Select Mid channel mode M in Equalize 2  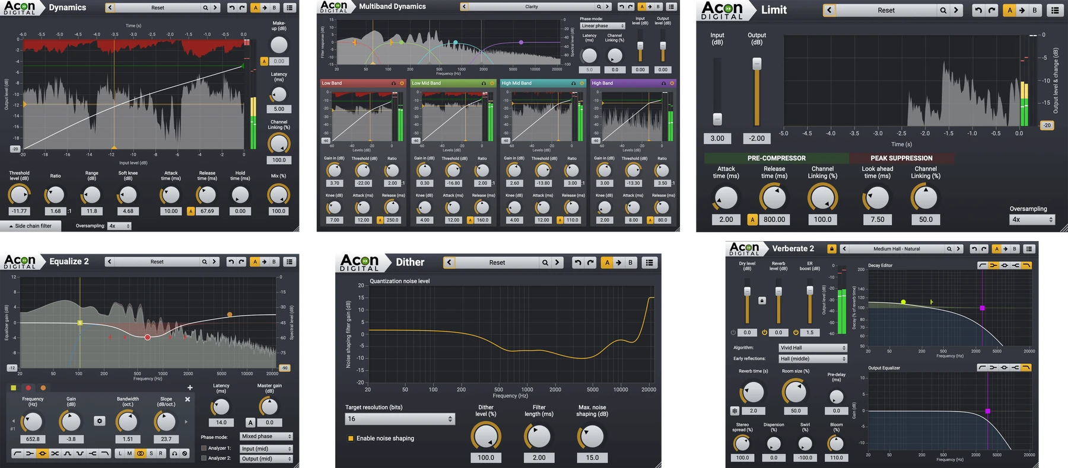129,453
